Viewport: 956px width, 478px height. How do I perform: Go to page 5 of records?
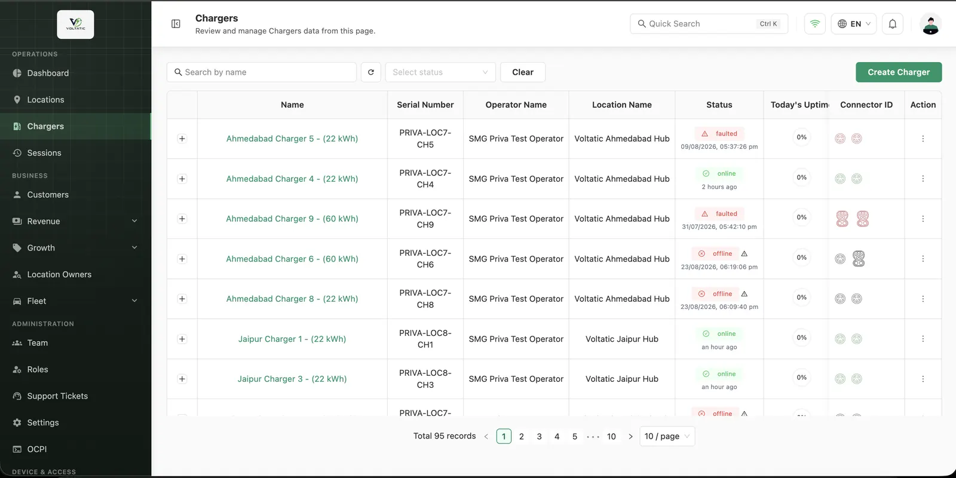point(575,437)
